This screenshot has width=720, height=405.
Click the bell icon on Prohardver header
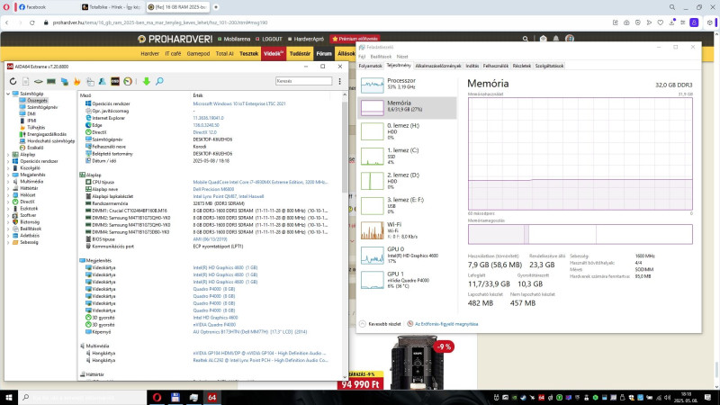point(556,39)
